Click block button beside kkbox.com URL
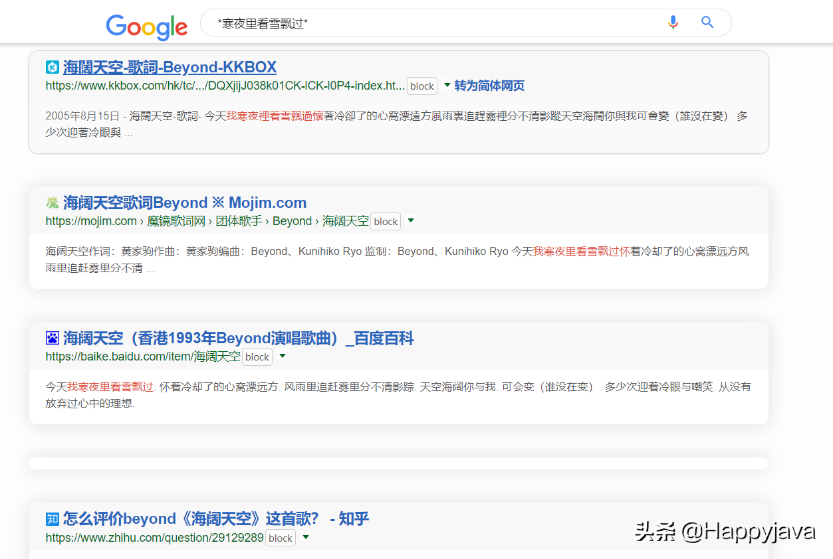The width and height of the screenshot is (833, 559). pyautogui.click(x=422, y=86)
